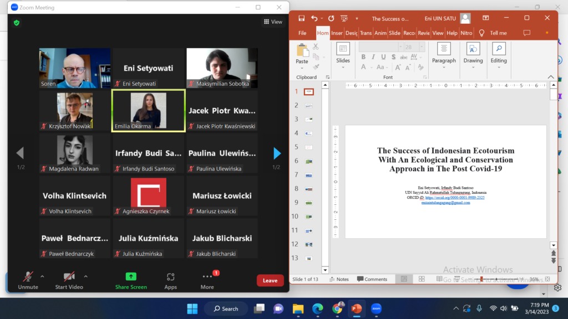Click the ORCID hyperlink on the slide
Screen dimensions: 568x319
pyautogui.click(x=455, y=198)
